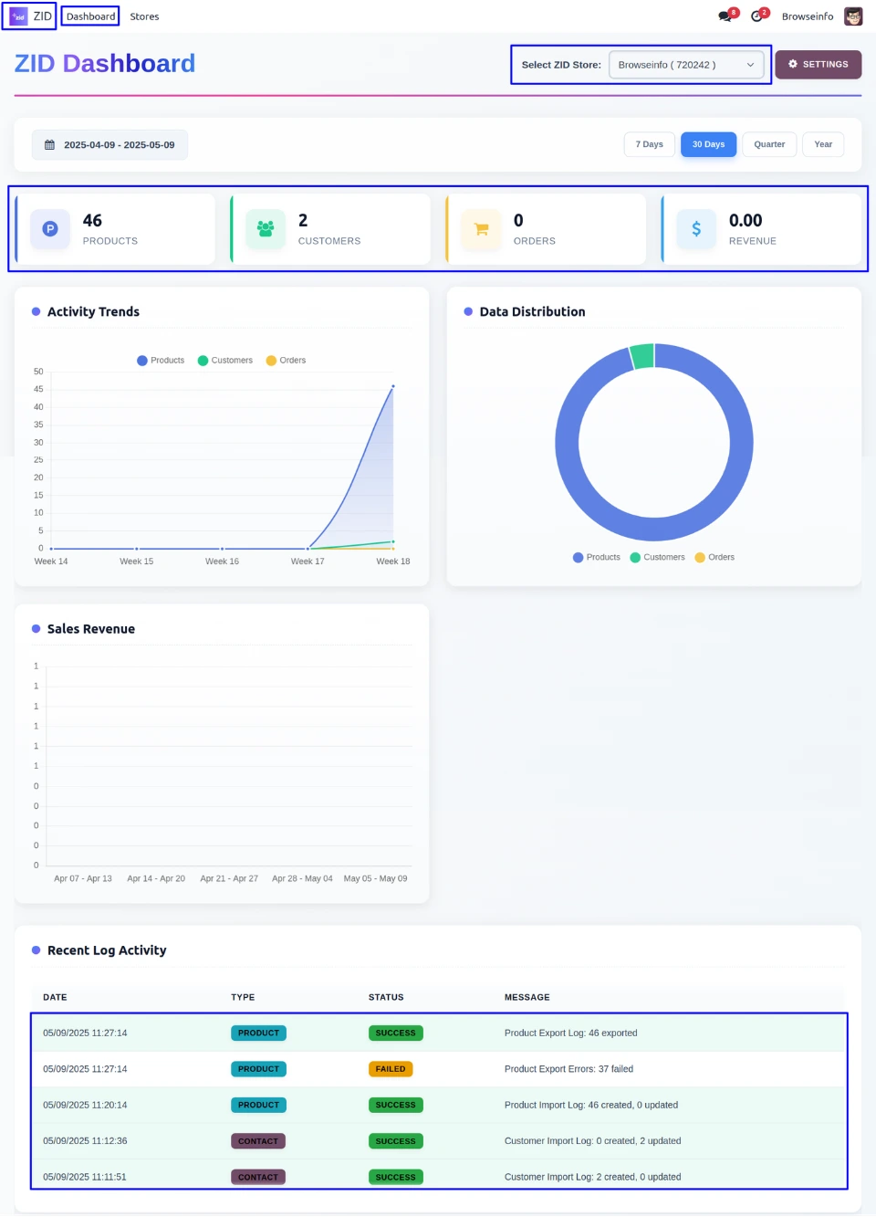Click the ZID app logo icon

pyautogui.click(x=18, y=16)
